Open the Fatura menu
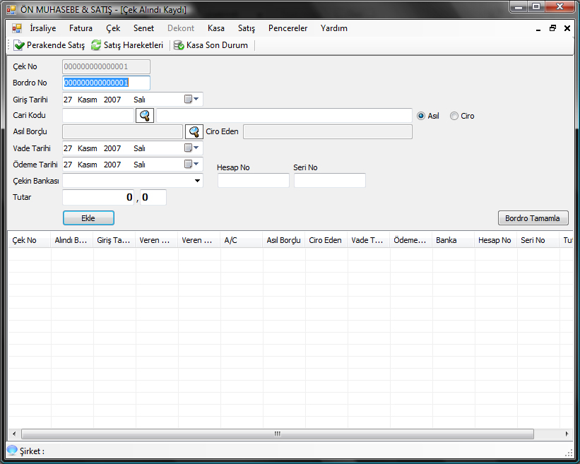 pos(81,28)
